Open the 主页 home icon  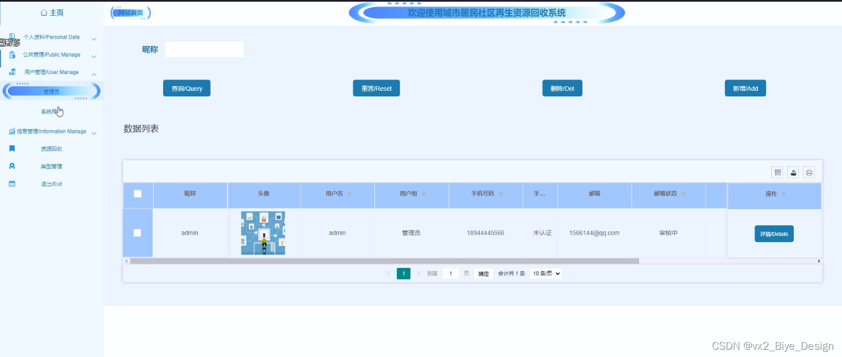(x=44, y=12)
